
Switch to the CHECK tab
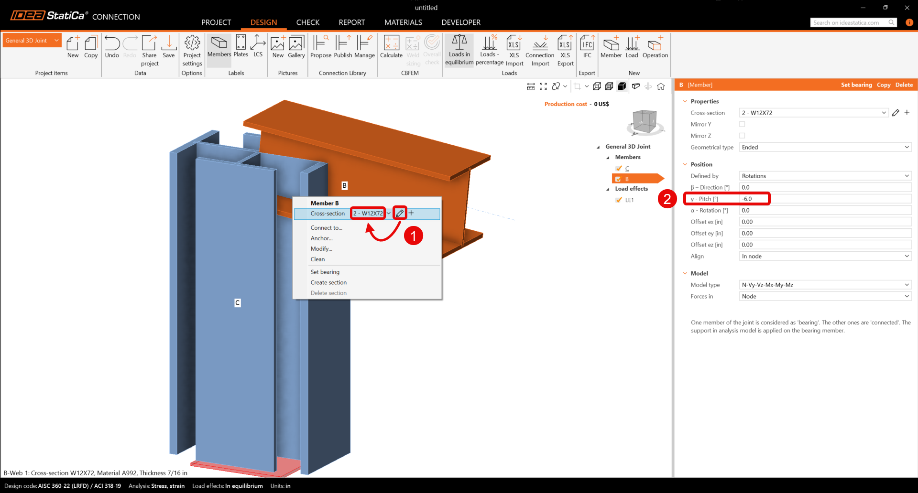tap(307, 22)
